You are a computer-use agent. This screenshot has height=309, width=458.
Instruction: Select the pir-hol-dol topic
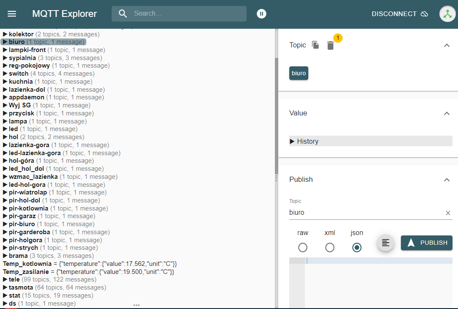[52, 200]
